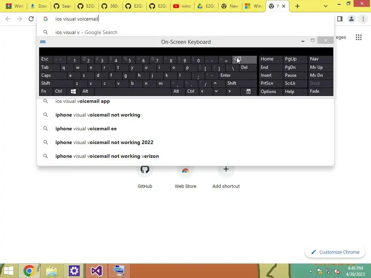Click the Fade key
Viewport: 371px width, 278px height.
coord(320,92)
